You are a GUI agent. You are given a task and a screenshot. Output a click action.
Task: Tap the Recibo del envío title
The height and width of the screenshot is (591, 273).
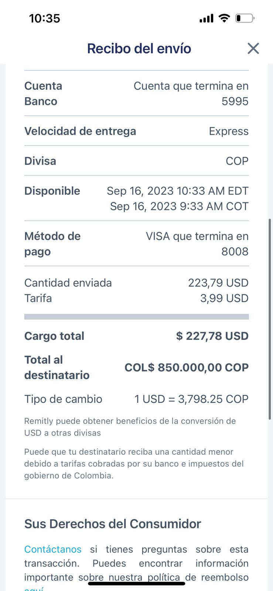[139, 48]
